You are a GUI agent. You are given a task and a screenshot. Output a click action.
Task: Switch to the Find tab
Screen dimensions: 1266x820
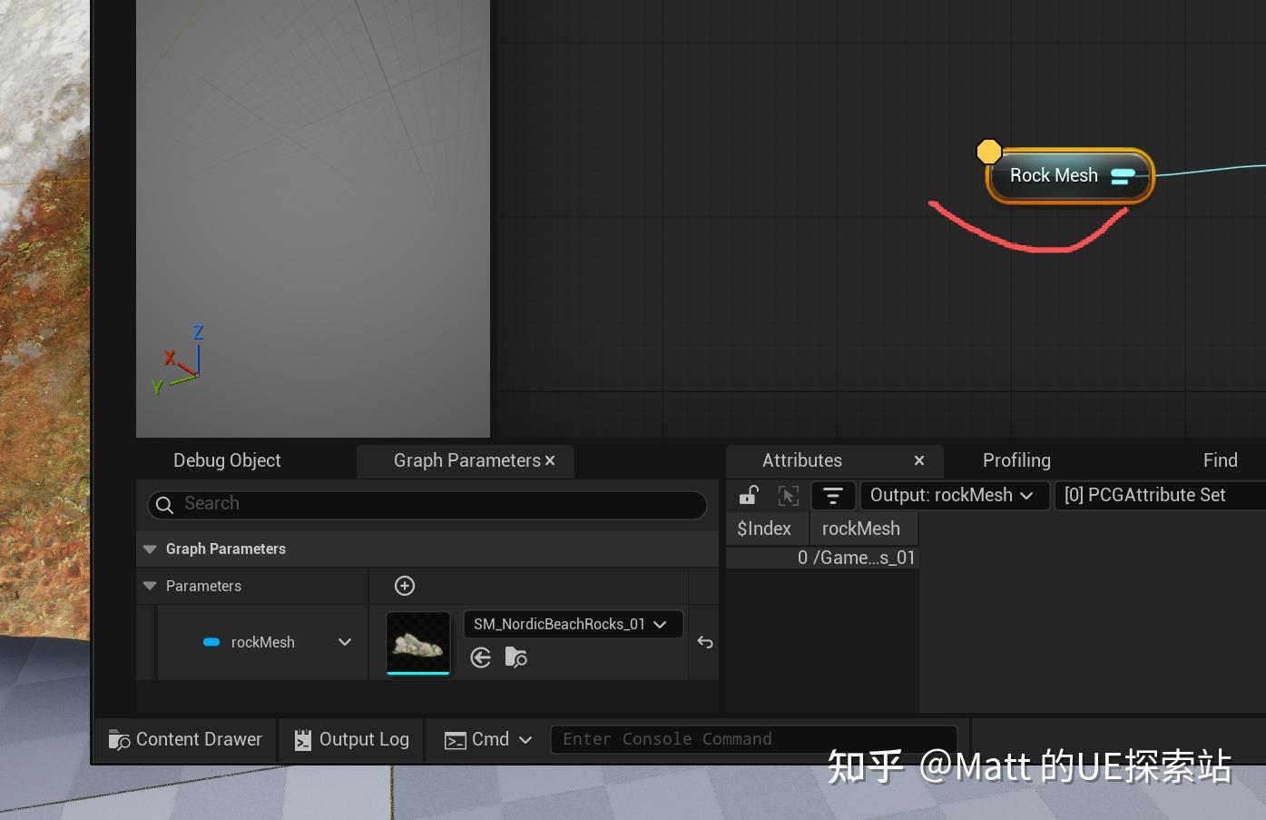1221,460
